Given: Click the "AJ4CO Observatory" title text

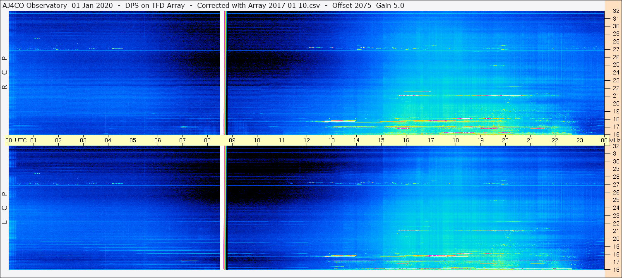Looking at the screenshot, I should click(34, 5).
